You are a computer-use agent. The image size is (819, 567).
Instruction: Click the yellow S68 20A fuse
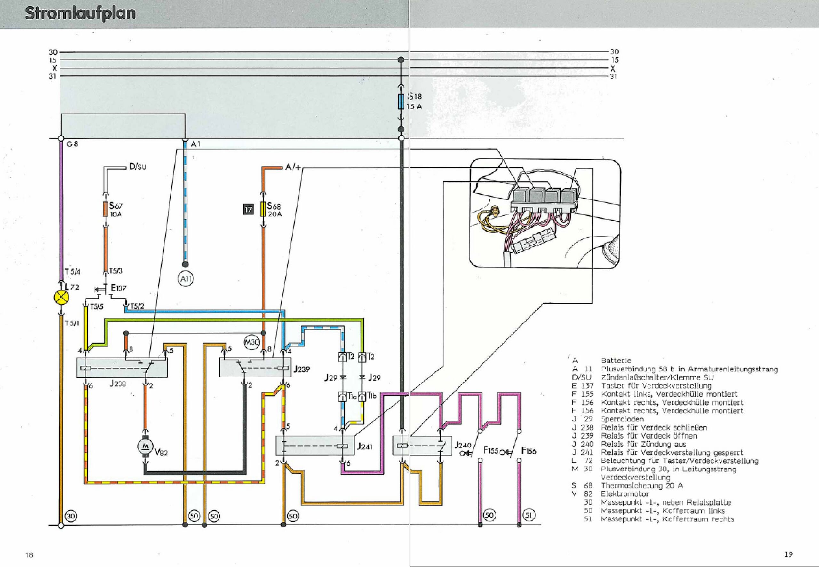(263, 210)
